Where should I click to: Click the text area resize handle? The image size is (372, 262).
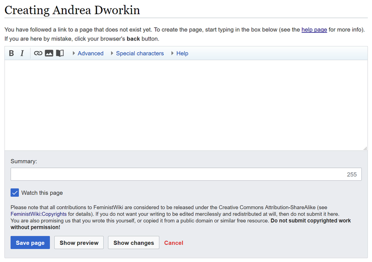[x=365, y=149]
